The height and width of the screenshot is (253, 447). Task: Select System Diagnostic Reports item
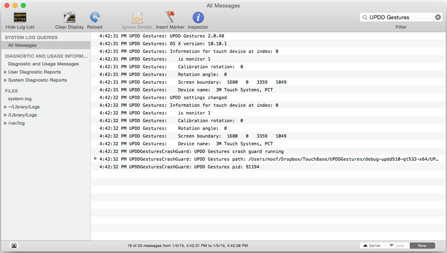[37, 81]
